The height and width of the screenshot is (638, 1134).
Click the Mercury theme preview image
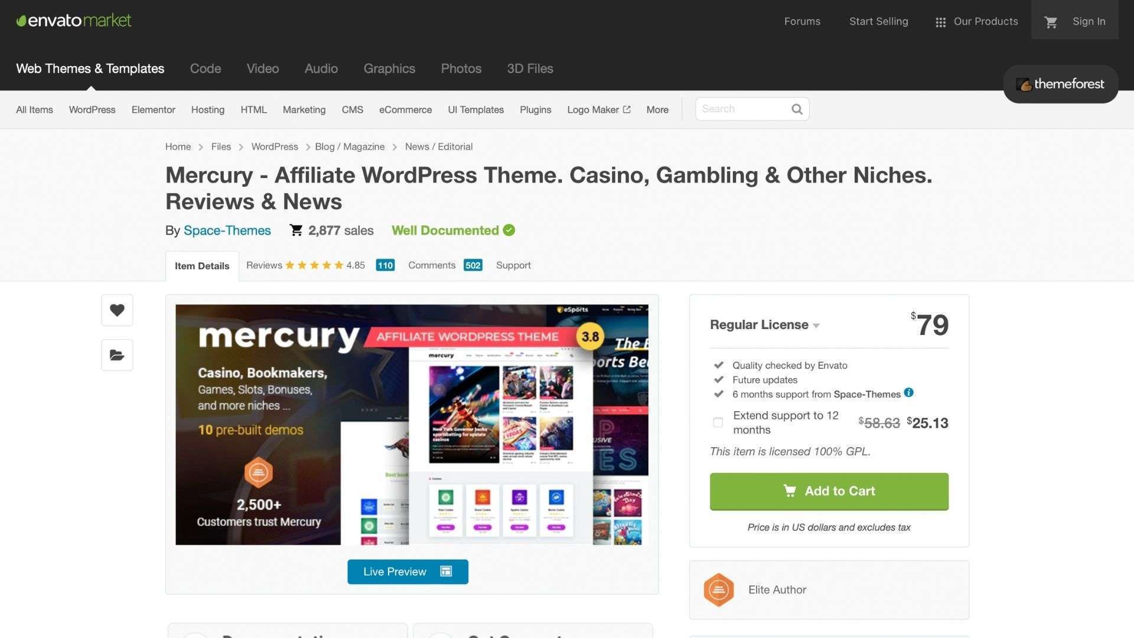412,425
